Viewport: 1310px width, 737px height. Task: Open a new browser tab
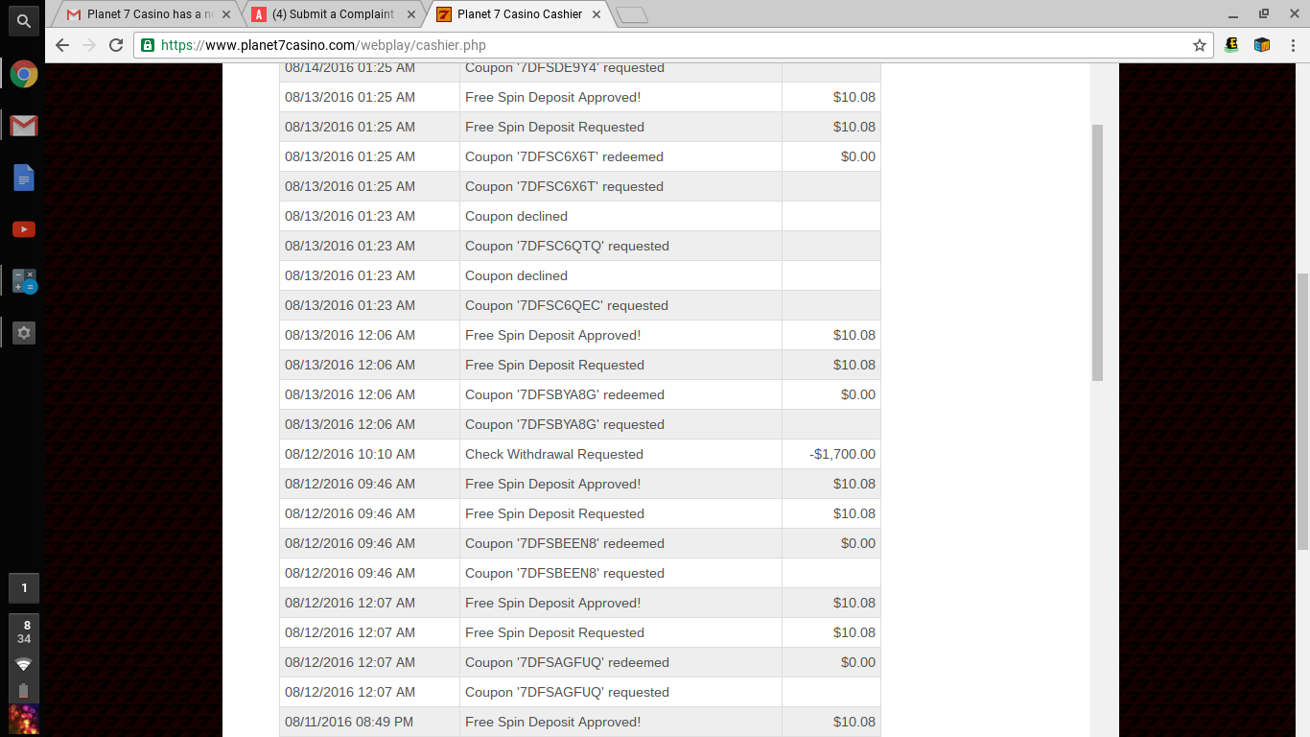pos(633,14)
